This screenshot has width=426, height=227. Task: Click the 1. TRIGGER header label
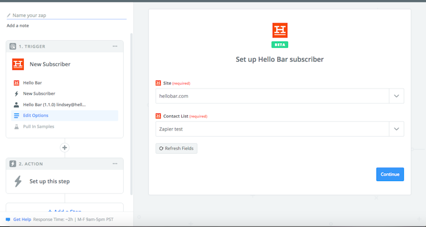(32, 47)
